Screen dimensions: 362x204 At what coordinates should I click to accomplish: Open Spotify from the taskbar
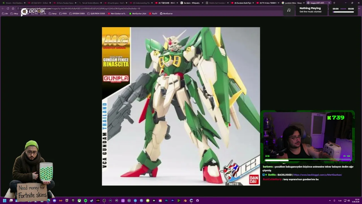[85, 201]
